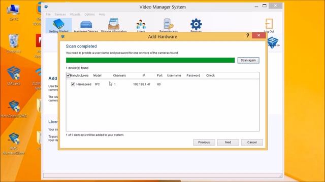Screen dimensions: 325x182
Task: Open Storage Information toolbar icon
Action: pyautogui.click(x=114, y=25)
